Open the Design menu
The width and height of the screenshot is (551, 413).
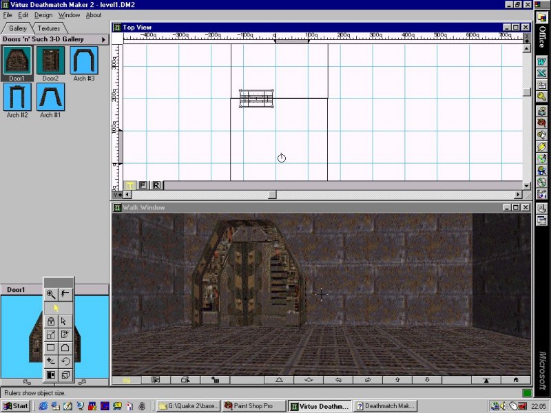coord(43,15)
